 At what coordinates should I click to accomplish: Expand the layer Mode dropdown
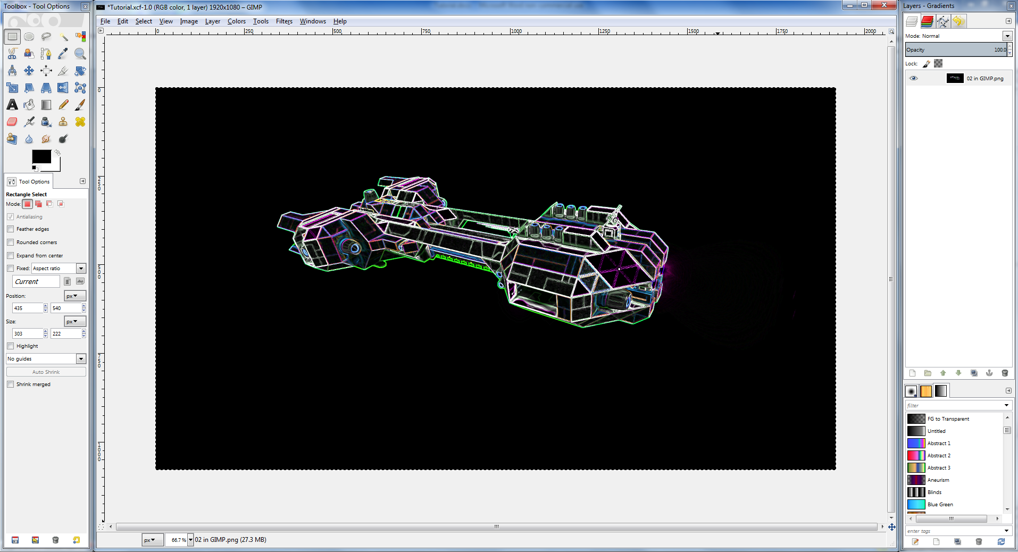tap(1007, 36)
